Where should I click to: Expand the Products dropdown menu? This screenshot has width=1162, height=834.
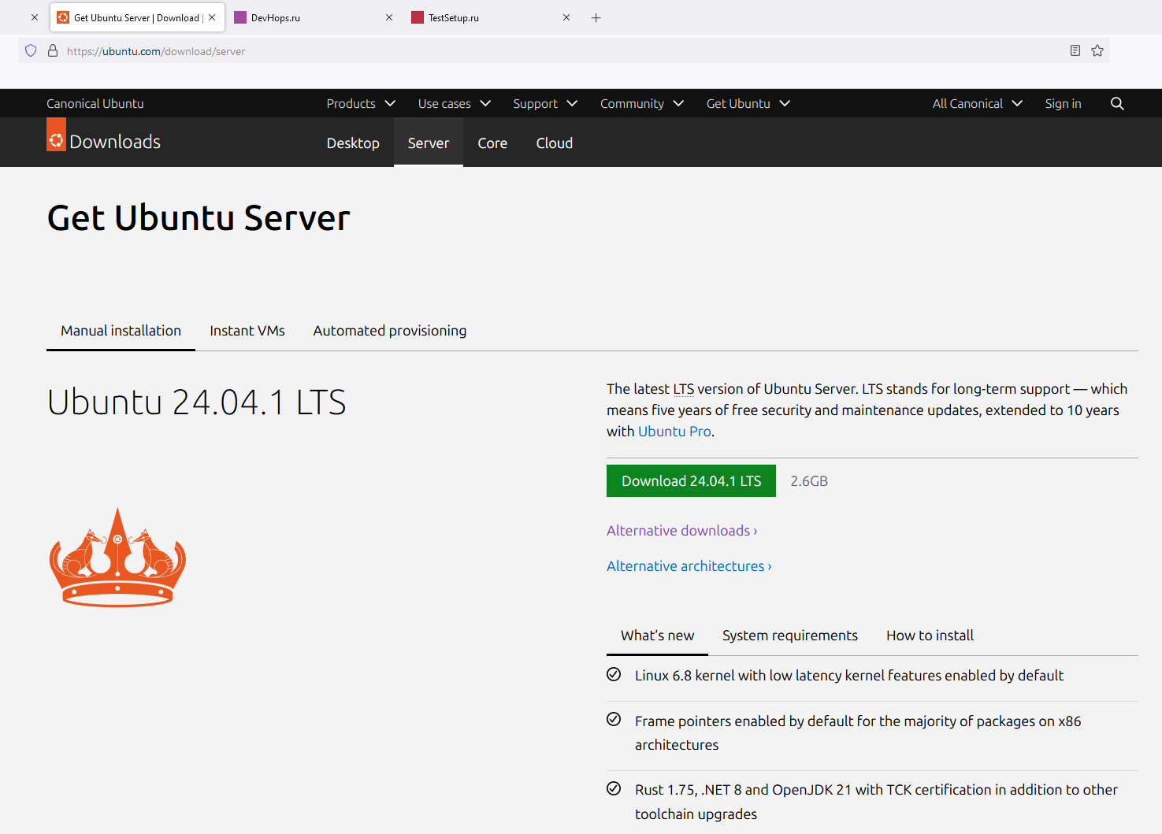[x=361, y=104]
